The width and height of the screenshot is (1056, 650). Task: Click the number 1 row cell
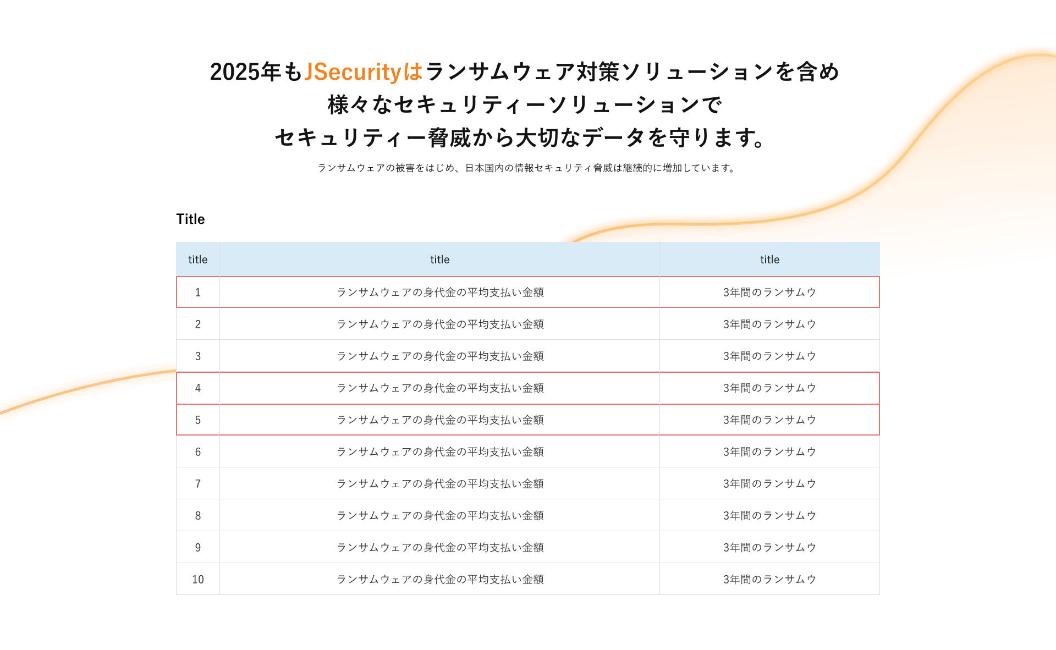tap(197, 292)
